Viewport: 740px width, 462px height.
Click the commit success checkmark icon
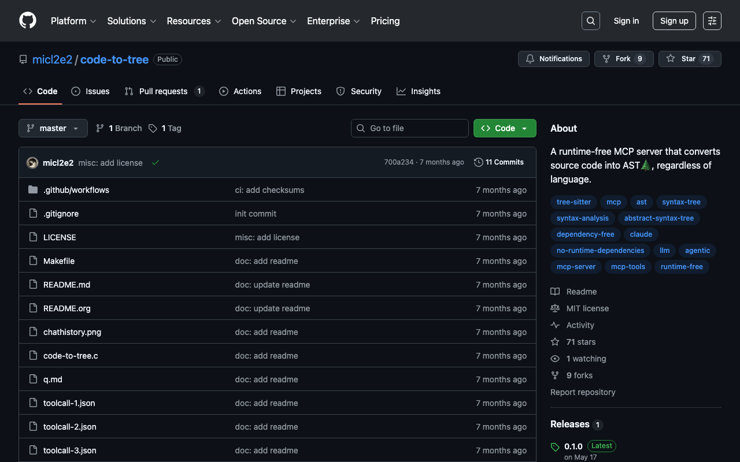pyautogui.click(x=156, y=162)
